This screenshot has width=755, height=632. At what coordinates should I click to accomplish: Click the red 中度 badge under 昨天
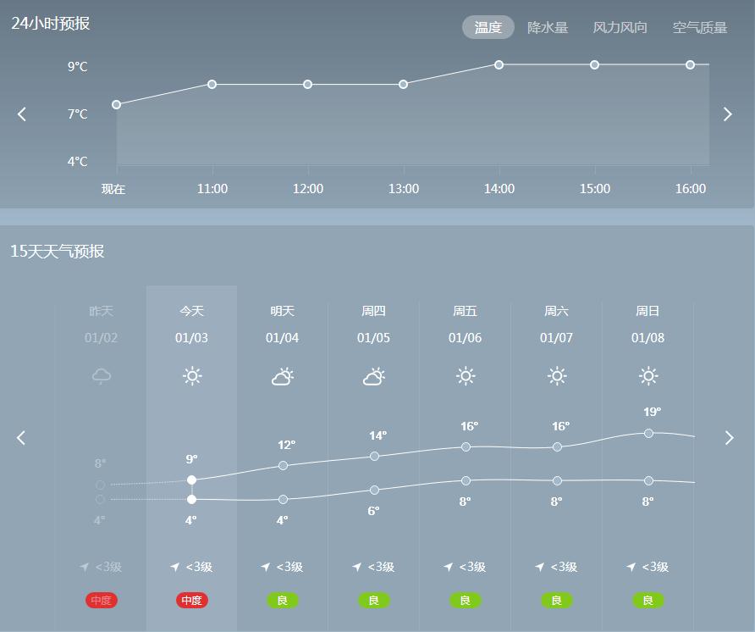101,600
